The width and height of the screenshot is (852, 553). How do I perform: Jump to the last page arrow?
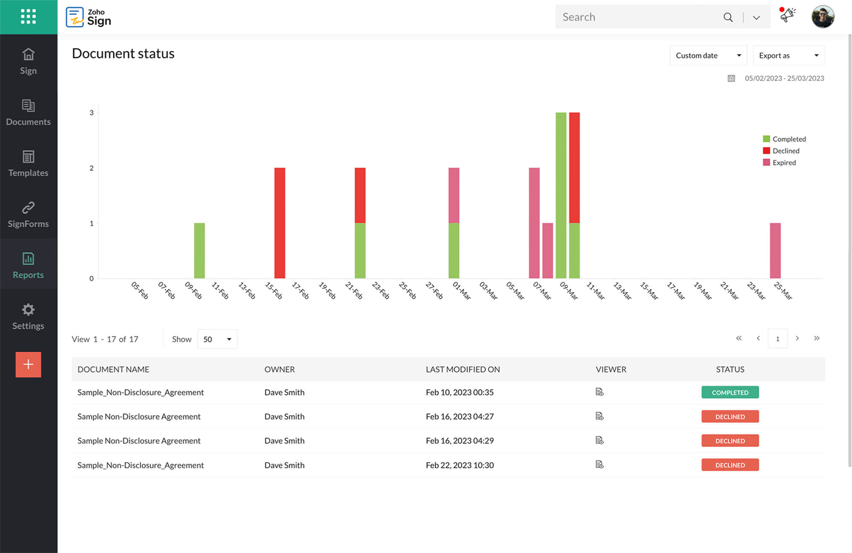tap(816, 338)
